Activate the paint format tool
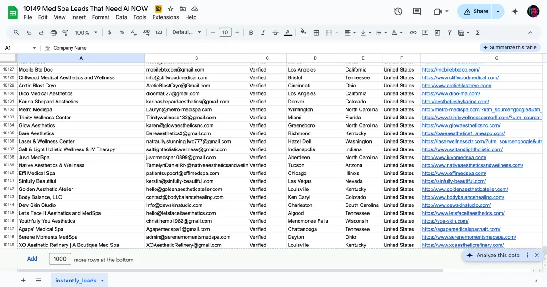The width and height of the screenshot is (547, 287). tap(65, 32)
